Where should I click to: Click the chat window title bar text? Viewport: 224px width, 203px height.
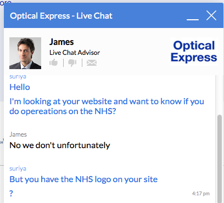(x=61, y=16)
